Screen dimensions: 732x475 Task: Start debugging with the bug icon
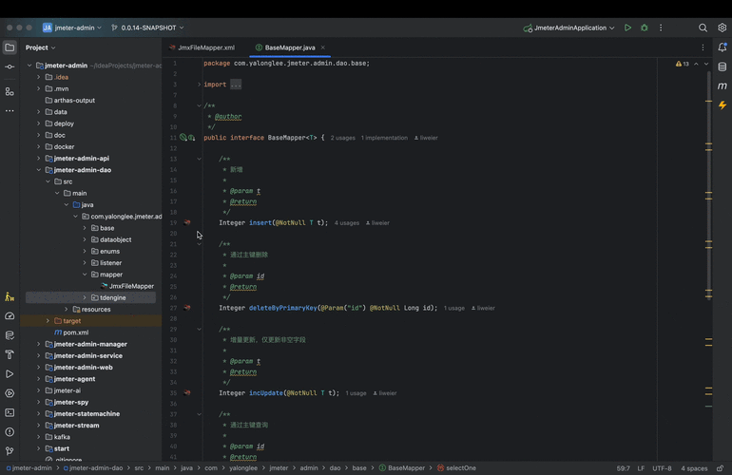[645, 28]
